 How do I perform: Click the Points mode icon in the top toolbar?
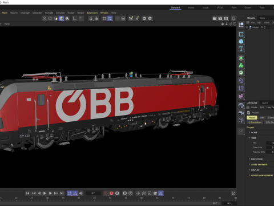[45, 18]
